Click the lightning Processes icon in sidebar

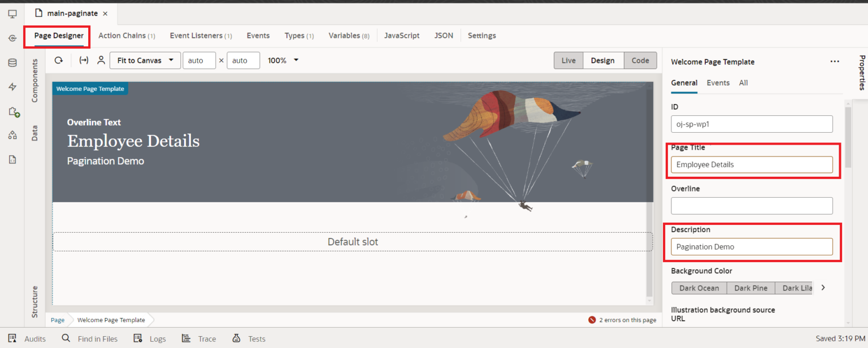pos(12,86)
